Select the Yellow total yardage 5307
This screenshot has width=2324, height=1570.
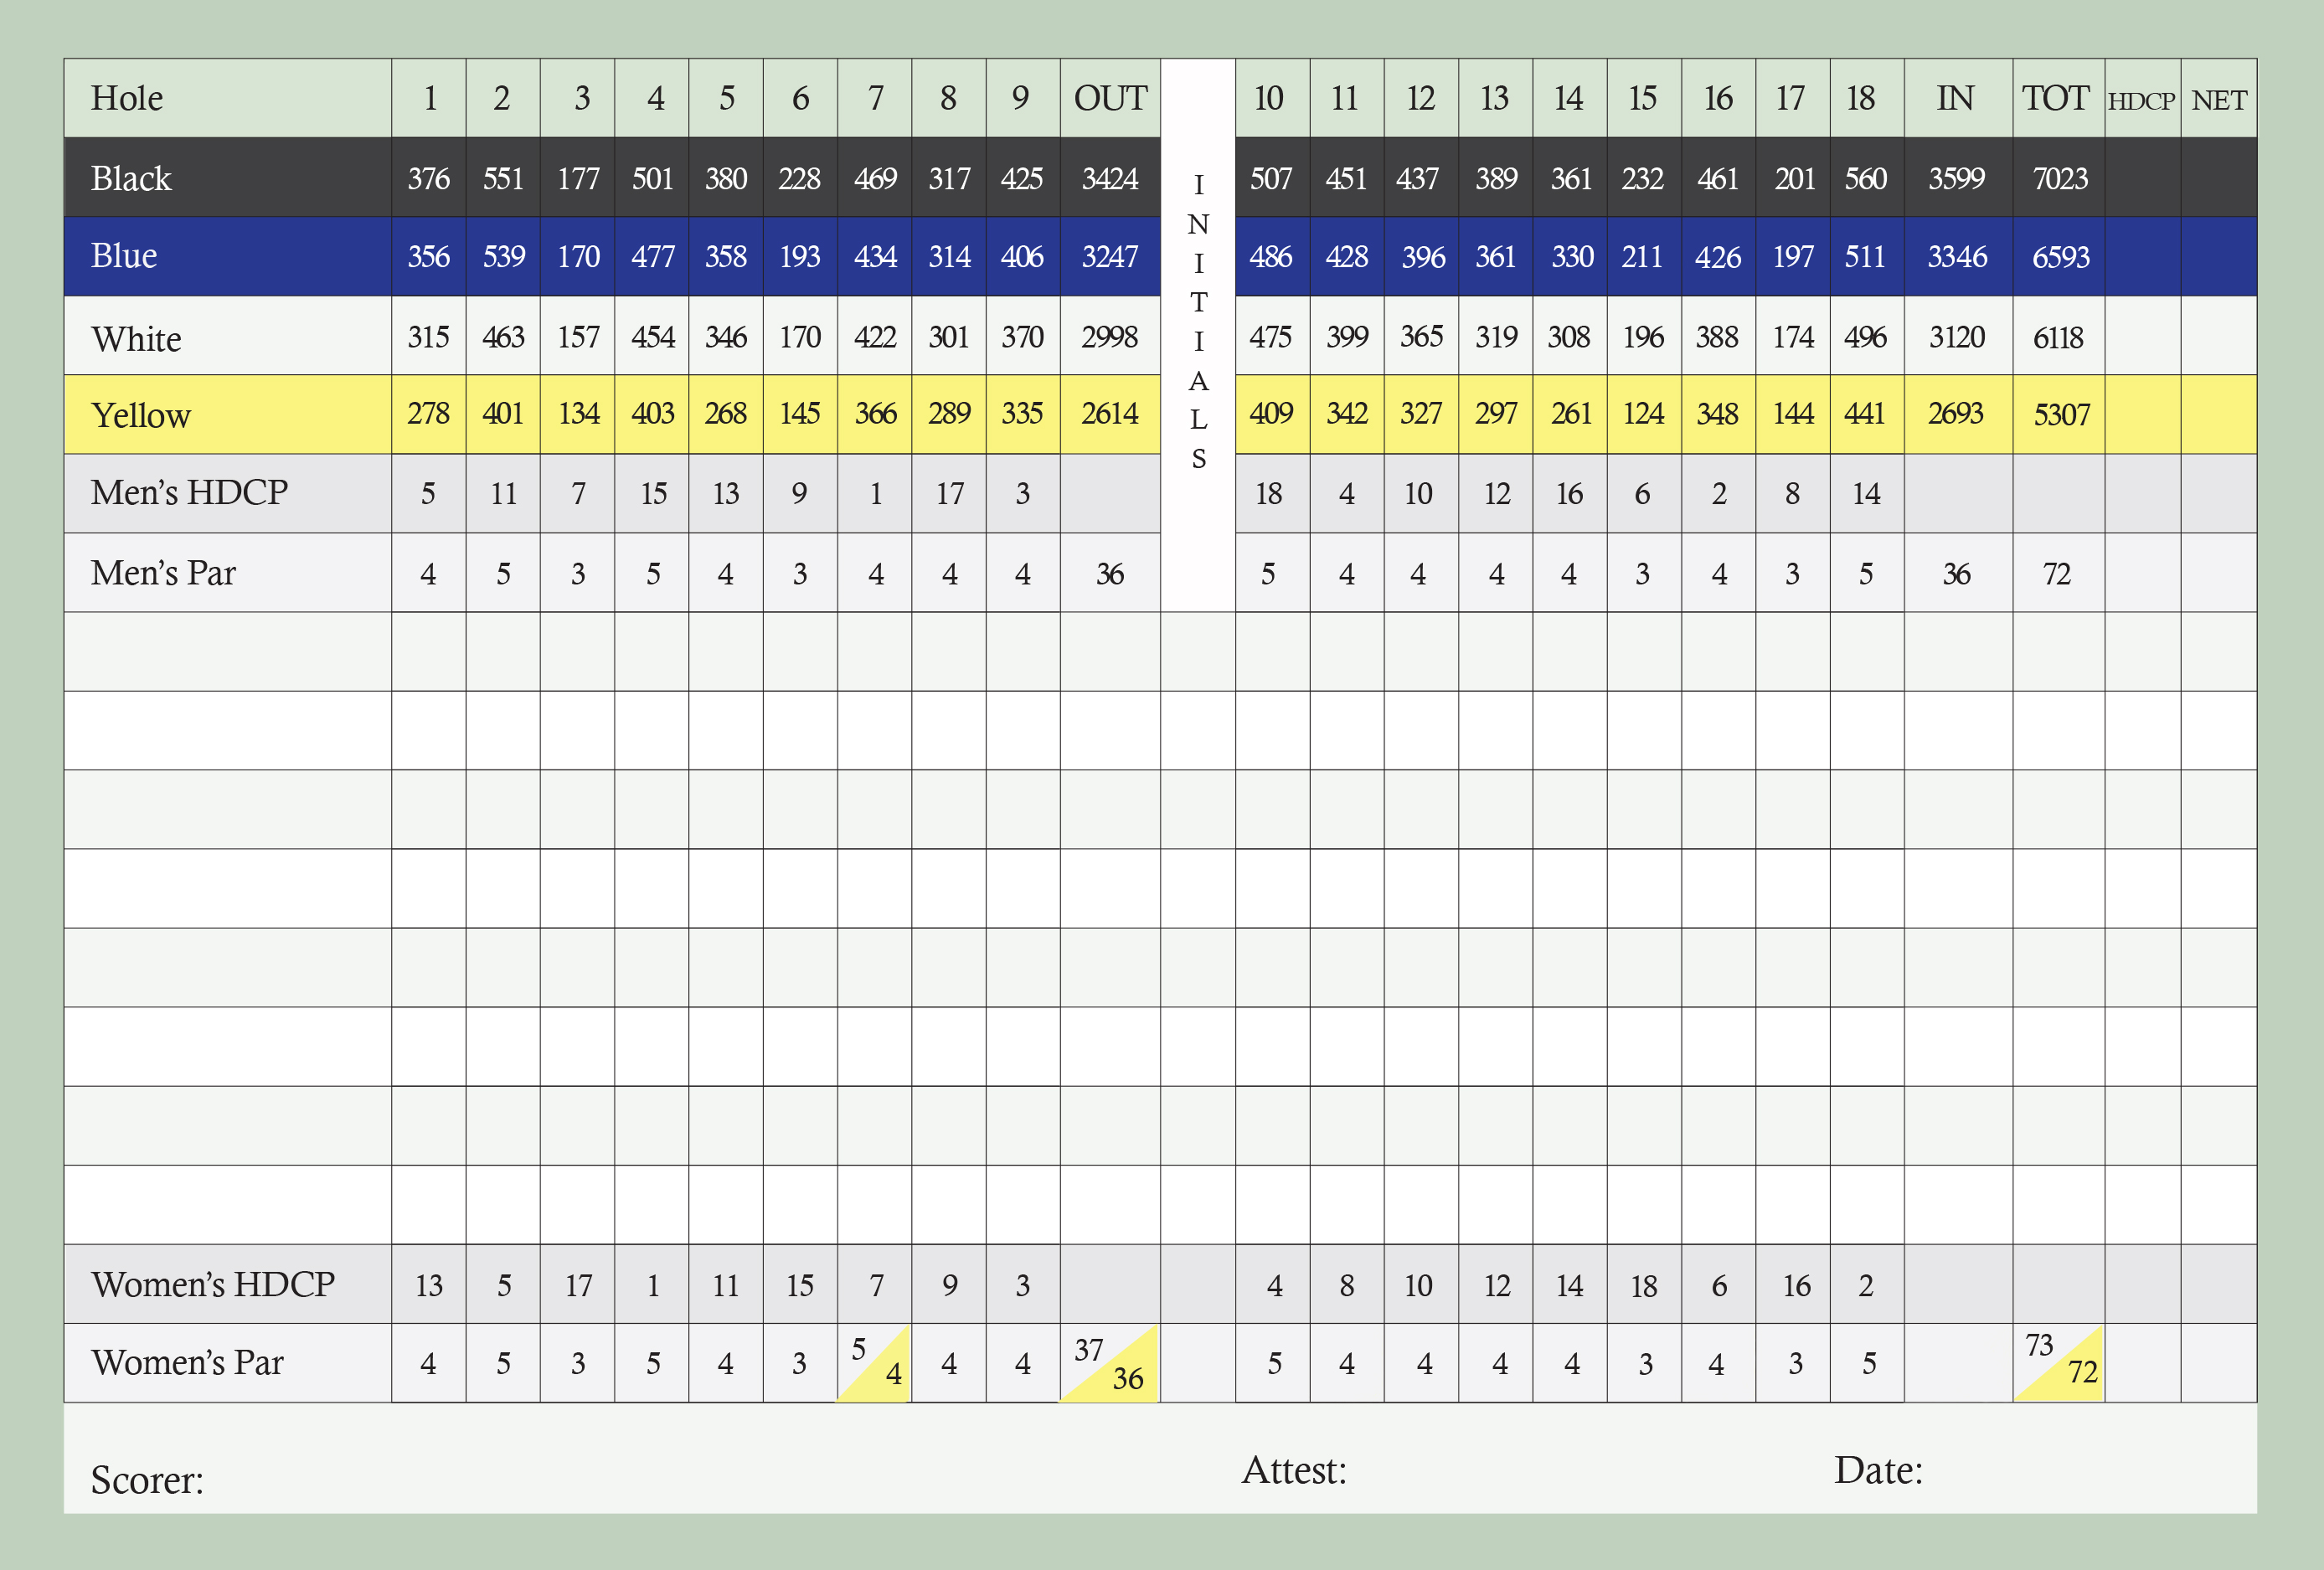point(2061,415)
